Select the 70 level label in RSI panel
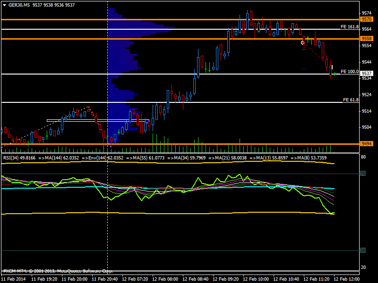This screenshot has height=283, width=378. [363, 174]
